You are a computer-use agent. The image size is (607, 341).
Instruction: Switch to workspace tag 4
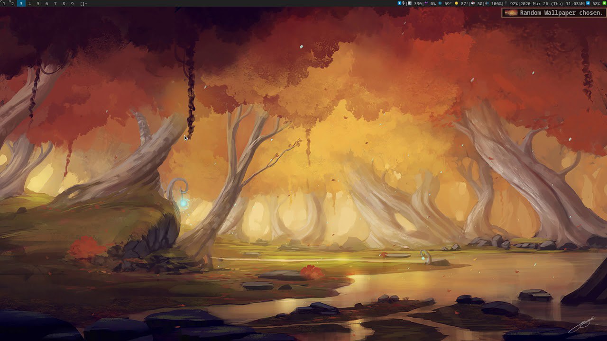coord(29,3)
